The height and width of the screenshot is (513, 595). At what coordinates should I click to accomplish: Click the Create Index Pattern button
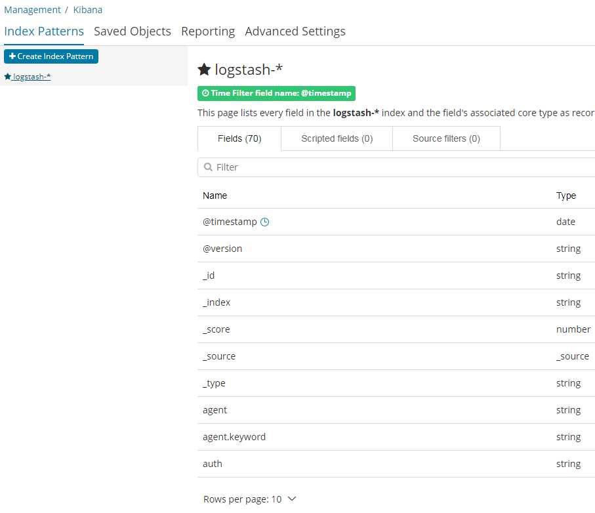[51, 56]
